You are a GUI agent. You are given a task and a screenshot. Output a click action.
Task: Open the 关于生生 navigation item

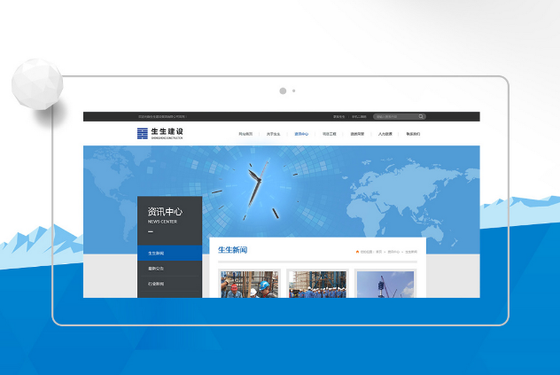coord(273,134)
